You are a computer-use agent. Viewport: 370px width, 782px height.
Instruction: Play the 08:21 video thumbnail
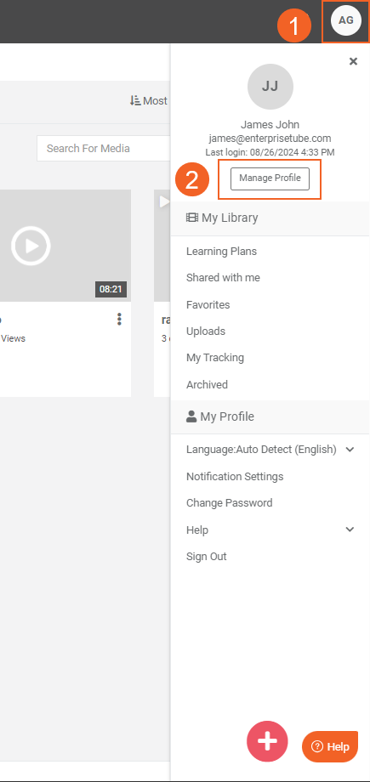(31, 246)
